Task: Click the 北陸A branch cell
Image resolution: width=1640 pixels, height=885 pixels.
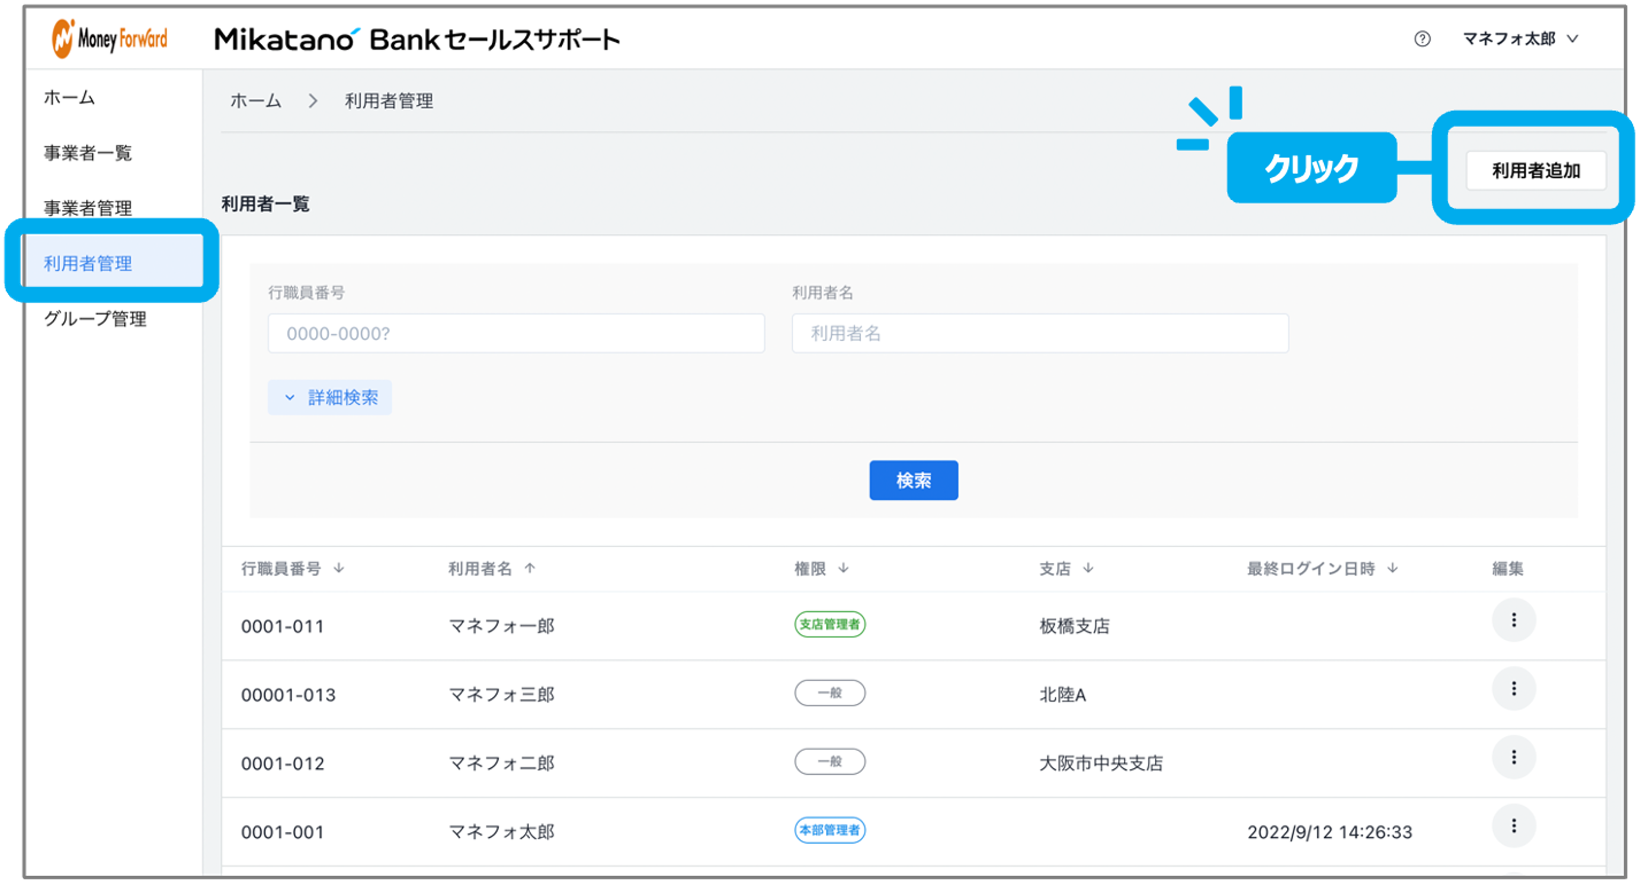Action: (1062, 695)
